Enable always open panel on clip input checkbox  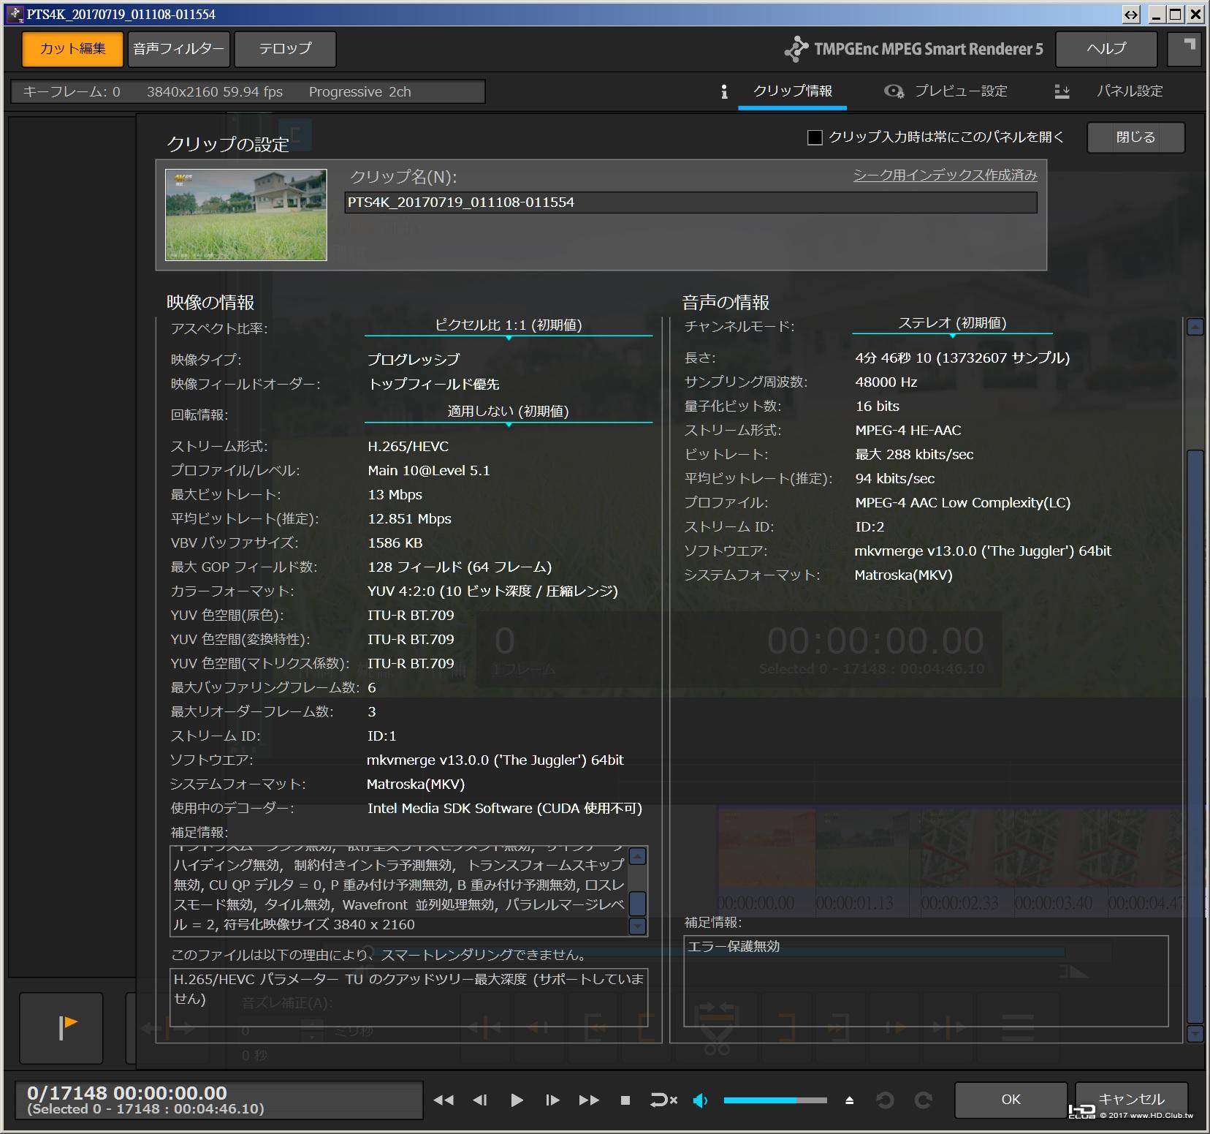tap(815, 137)
